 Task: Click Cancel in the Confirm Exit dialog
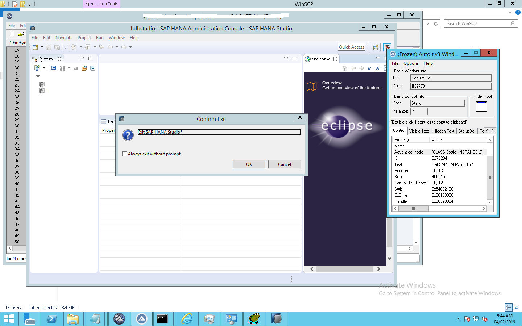285,164
